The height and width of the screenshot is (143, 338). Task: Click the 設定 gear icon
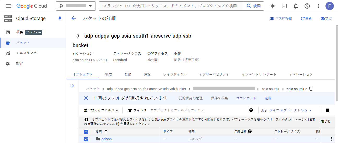(8, 64)
